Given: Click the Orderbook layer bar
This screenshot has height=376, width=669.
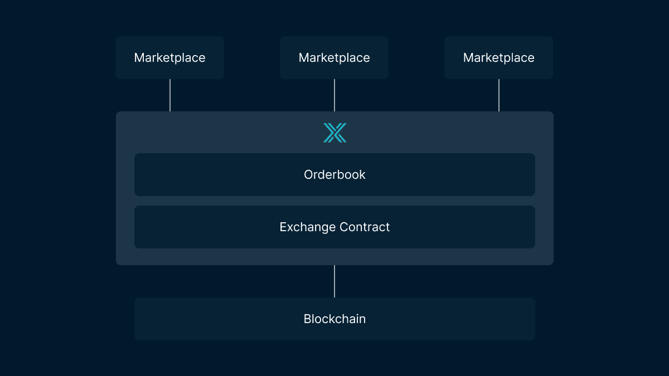Looking at the screenshot, I should coord(334,175).
